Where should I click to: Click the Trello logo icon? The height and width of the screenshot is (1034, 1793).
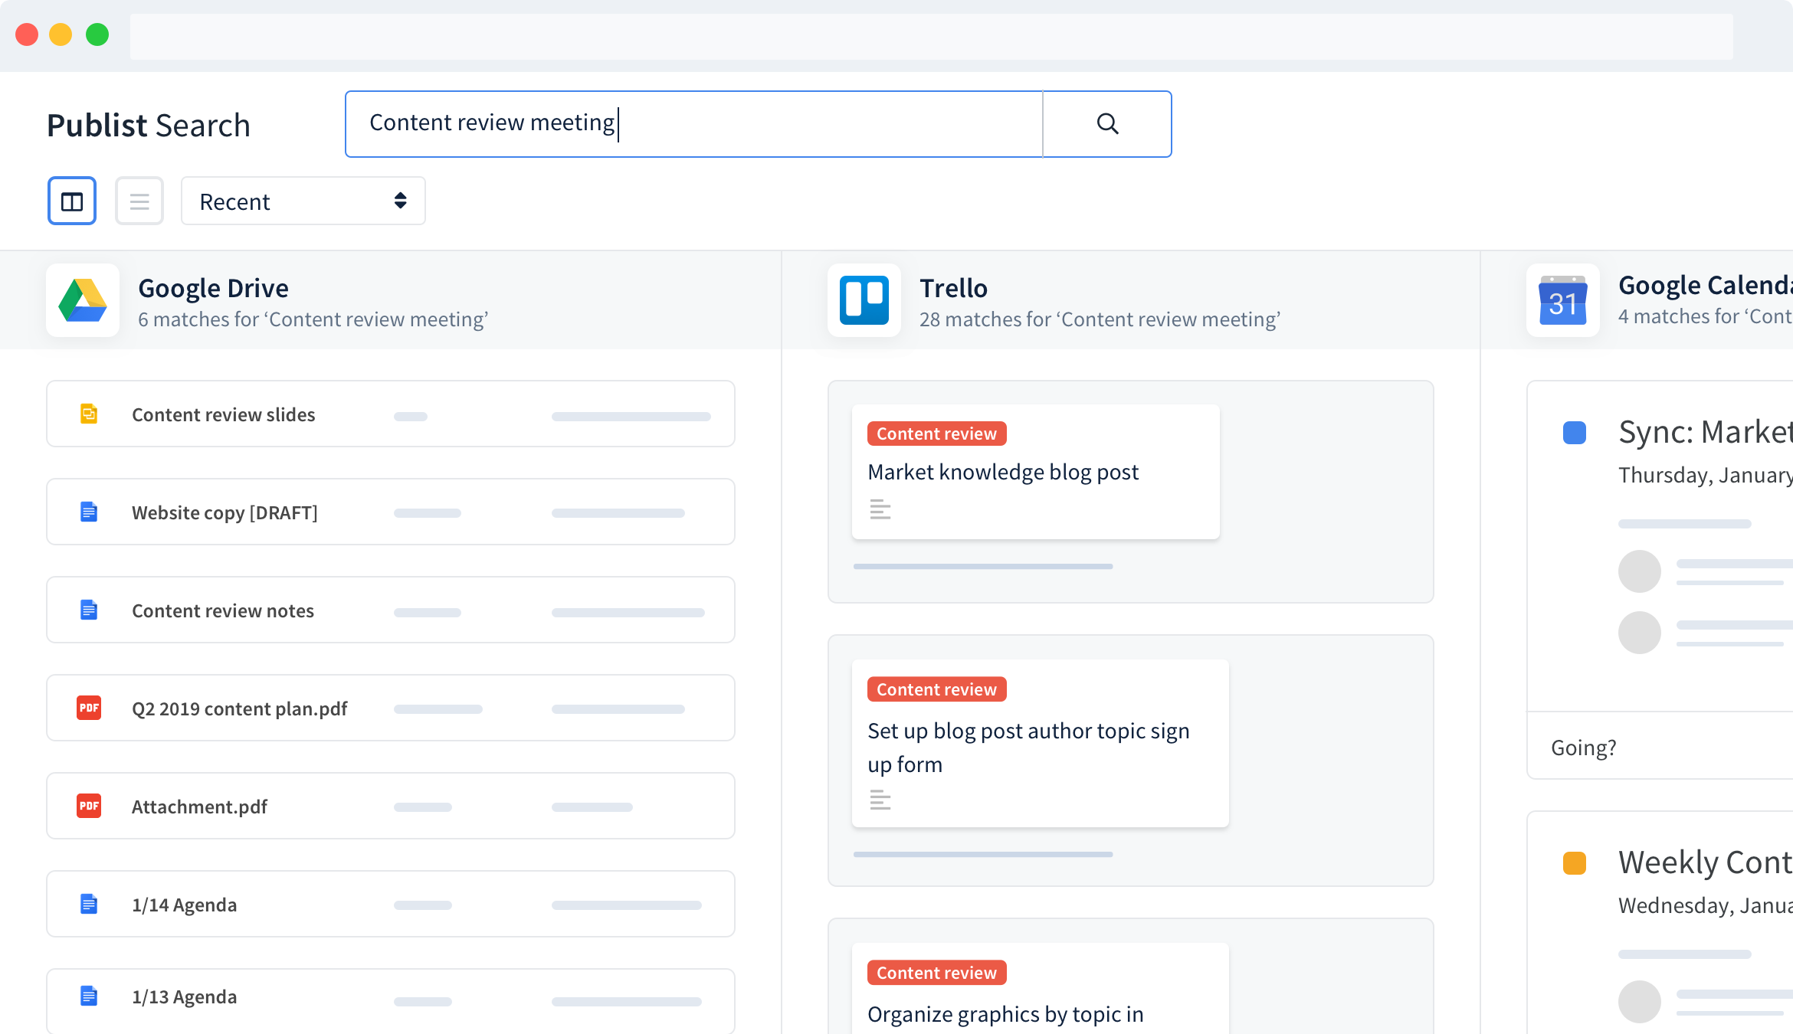[864, 301]
